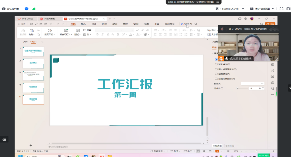Check the hide background graphics checkbox

click(216, 79)
